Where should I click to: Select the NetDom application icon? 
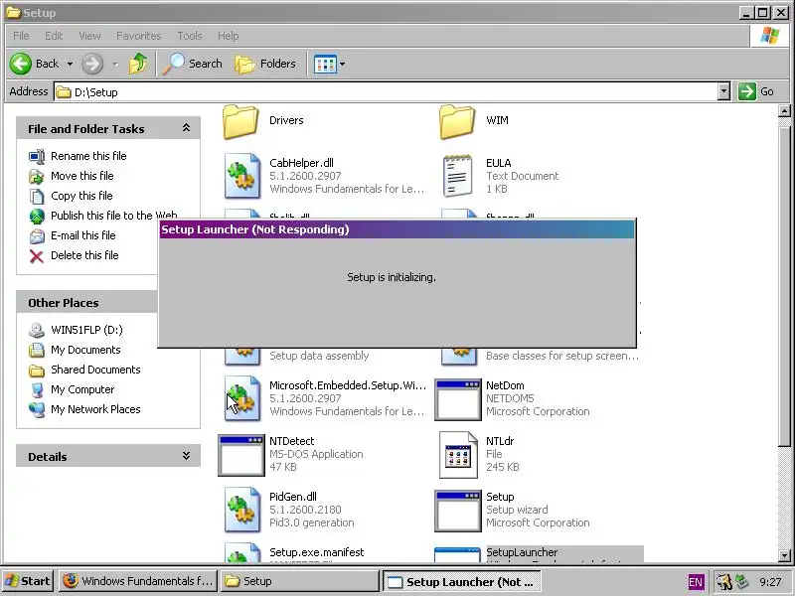[x=458, y=400]
